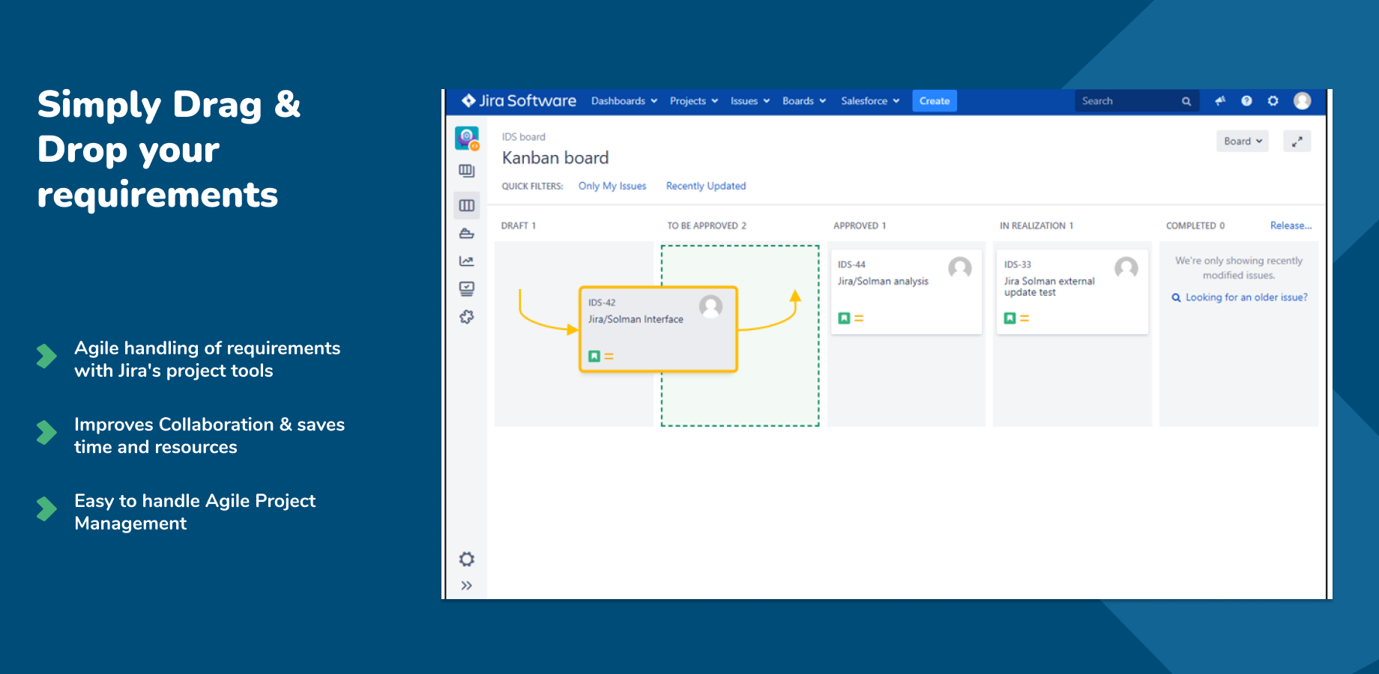Screen dimensions: 1379x674
Task: Click the Kanban board title
Action: [x=555, y=158]
